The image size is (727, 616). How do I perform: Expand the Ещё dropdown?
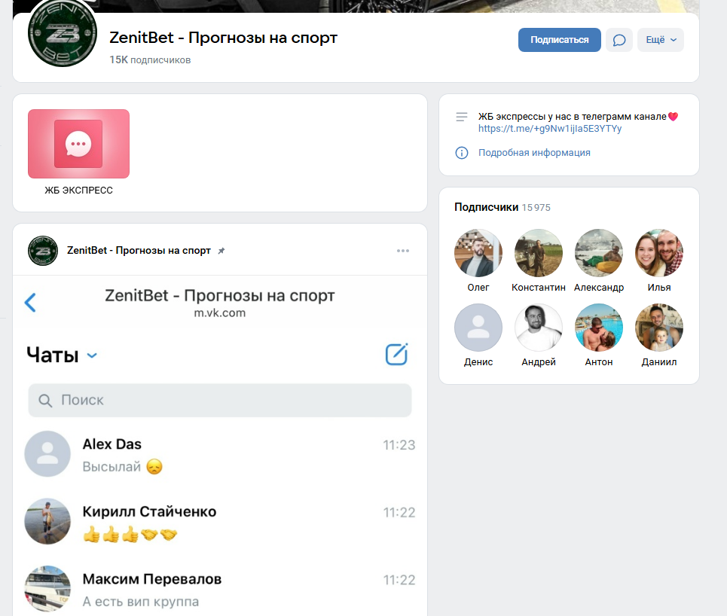tap(661, 39)
